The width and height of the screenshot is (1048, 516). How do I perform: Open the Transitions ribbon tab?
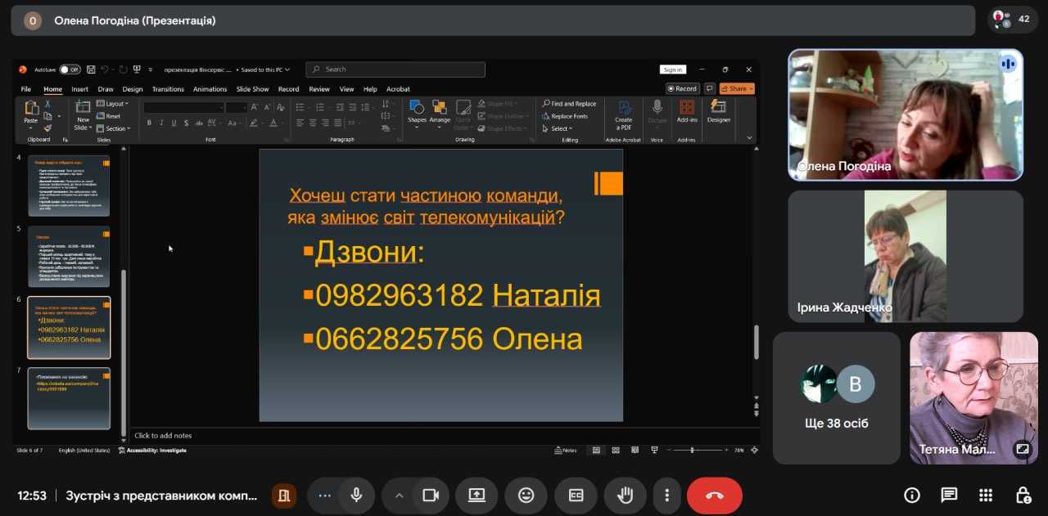click(x=168, y=89)
